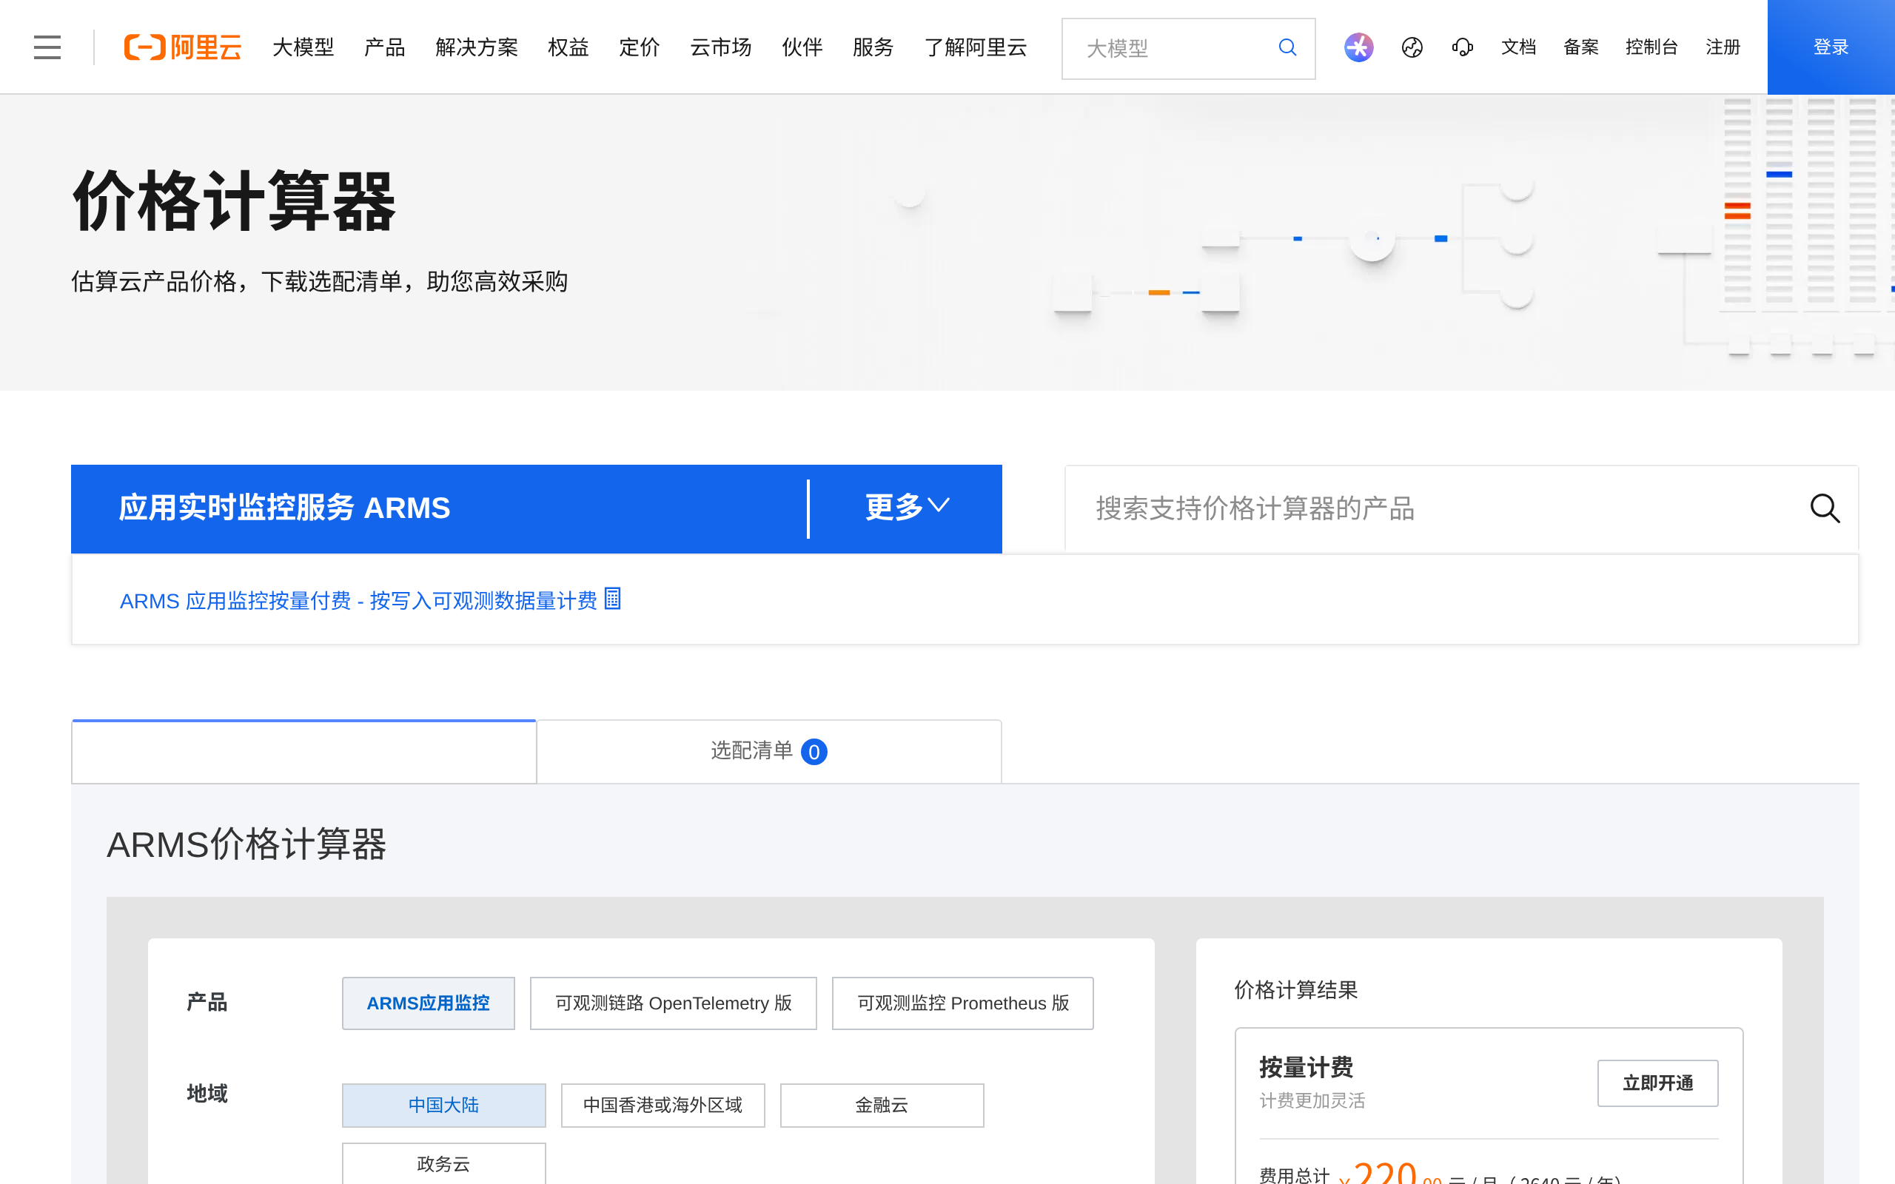Click the 注册 register link
1895x1184 pixels.
[1723, 47]
